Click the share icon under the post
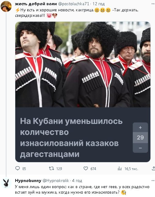This screenshot has height=197, width=155. click(x=153, y=168)
